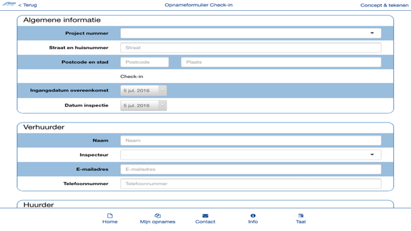411x231 pixels.
Task: Focus the Verhuurder Naam field
Action: point(251,140)
